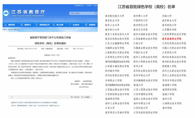This screenshot has width=195, height=118.
Task: Click the 中文 site link in header
Action: [89, 6]
